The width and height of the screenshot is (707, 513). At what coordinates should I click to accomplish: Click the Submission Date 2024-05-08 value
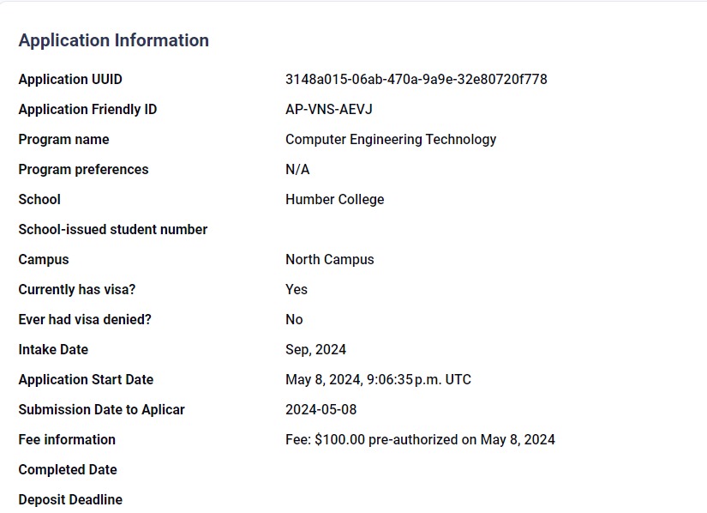tap(321, 410)
